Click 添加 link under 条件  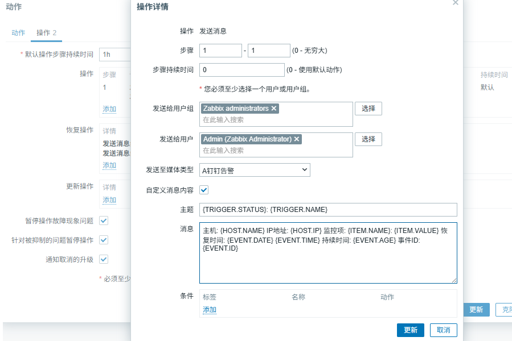tap(210, 310)
